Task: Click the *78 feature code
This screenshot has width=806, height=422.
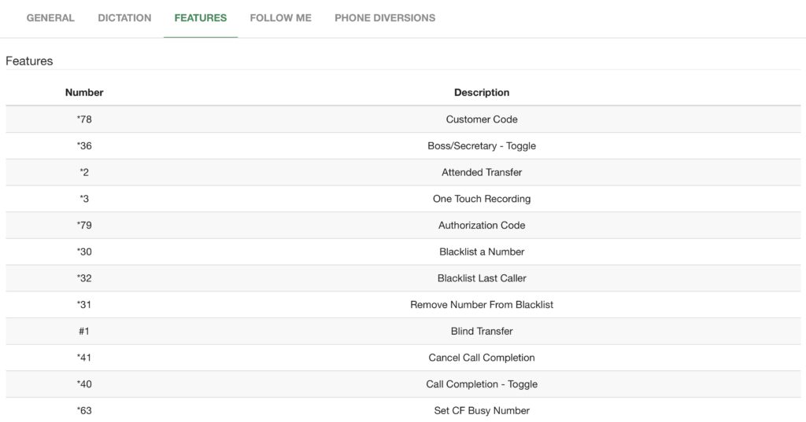Action: [x=84, y=119]
